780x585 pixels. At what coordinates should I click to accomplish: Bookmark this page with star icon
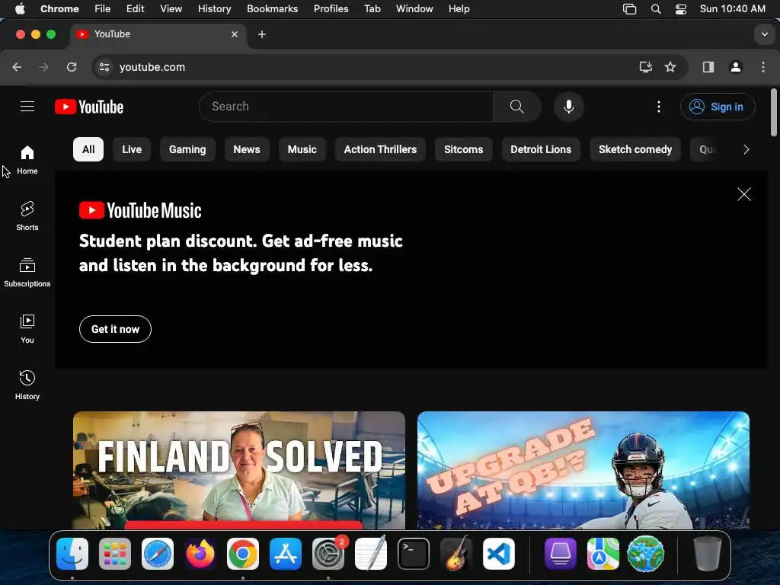click(670, 67)
